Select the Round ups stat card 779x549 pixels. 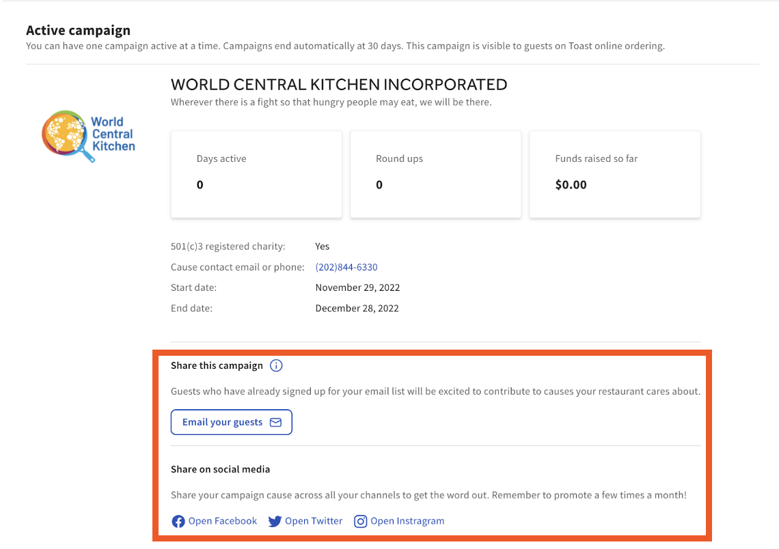point(435,174)
